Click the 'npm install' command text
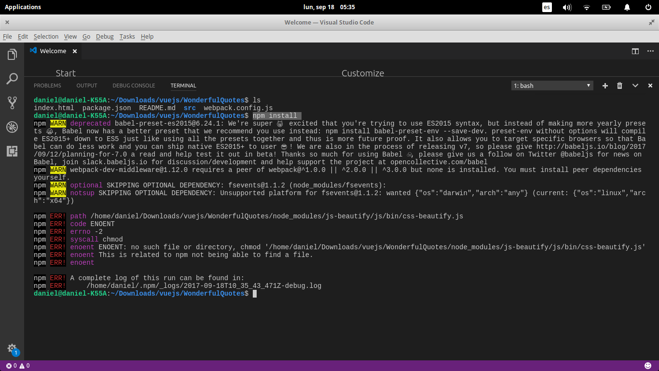659x371 pixels. [x=275, y=116]
